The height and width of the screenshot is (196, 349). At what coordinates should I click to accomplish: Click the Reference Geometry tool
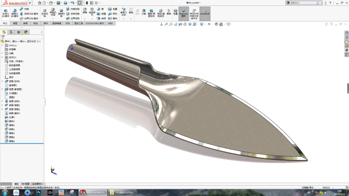(x=124, y=12)
